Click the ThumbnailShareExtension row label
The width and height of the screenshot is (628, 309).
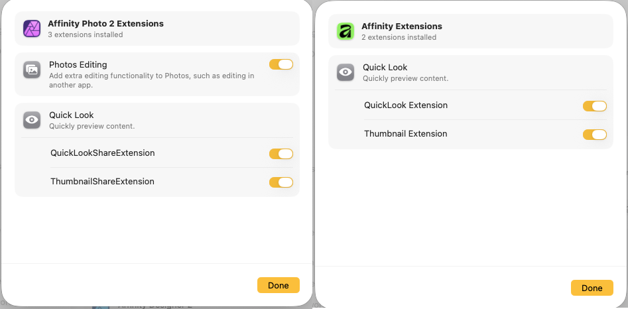coord(102,182)
